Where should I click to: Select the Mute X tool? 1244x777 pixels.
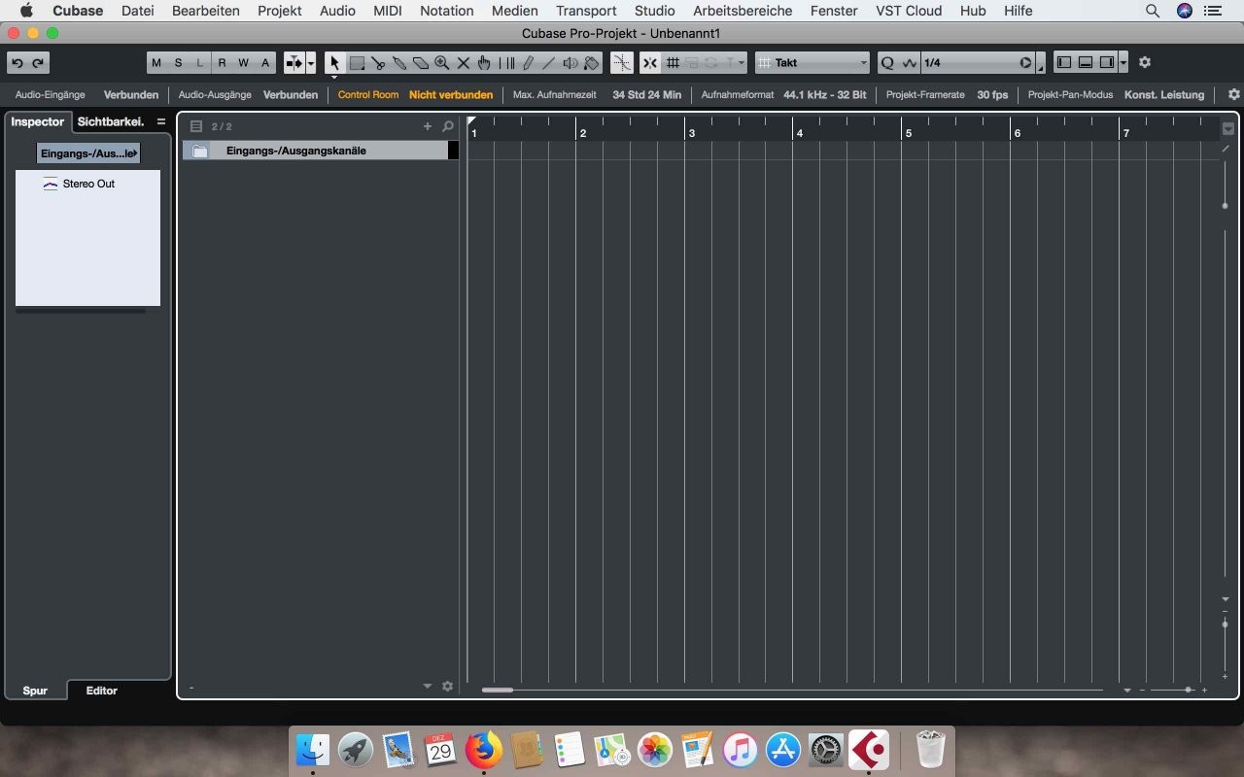tap(464, 63)
